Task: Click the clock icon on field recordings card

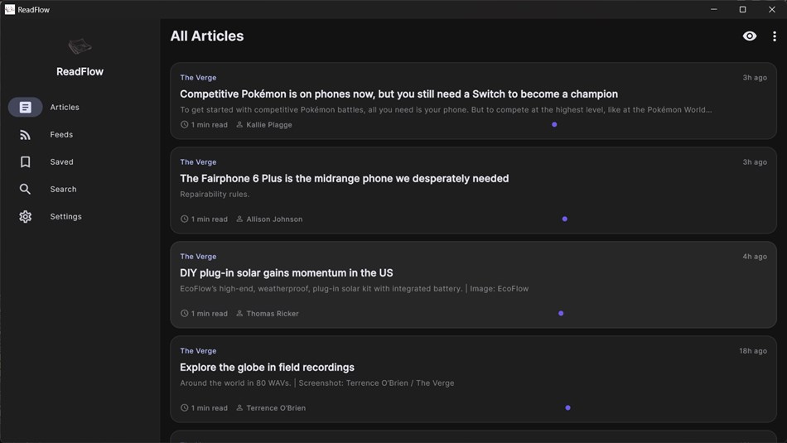Action: 184,408
